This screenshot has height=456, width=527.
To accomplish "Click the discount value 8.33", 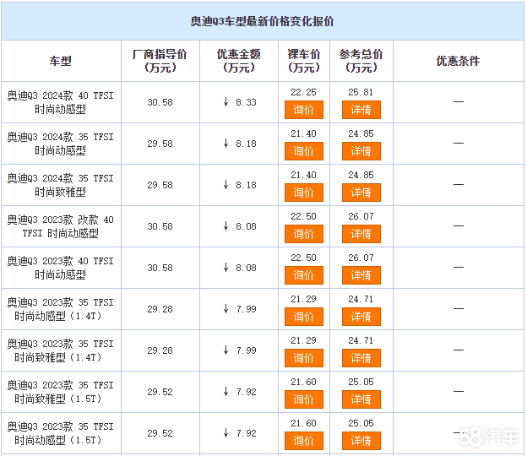I will tap(246, 102).
